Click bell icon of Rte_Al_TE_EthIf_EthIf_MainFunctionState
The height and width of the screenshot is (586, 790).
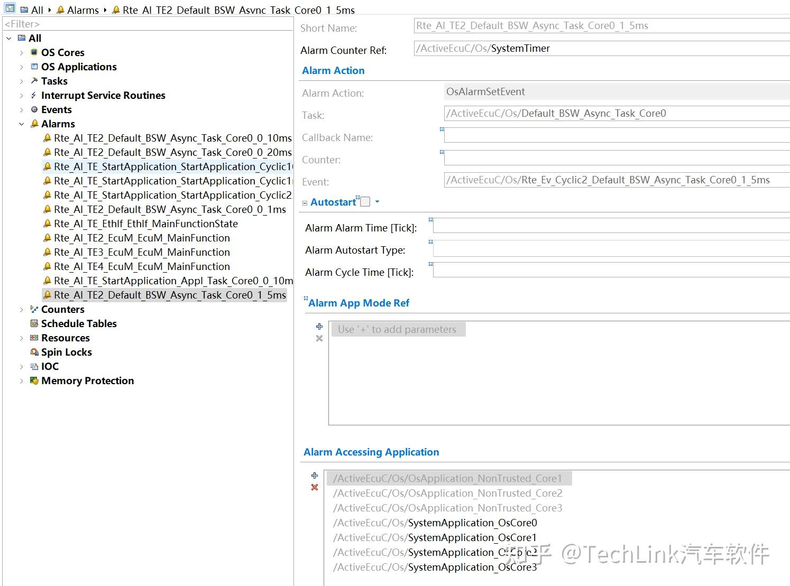click(x=48, y=224)
